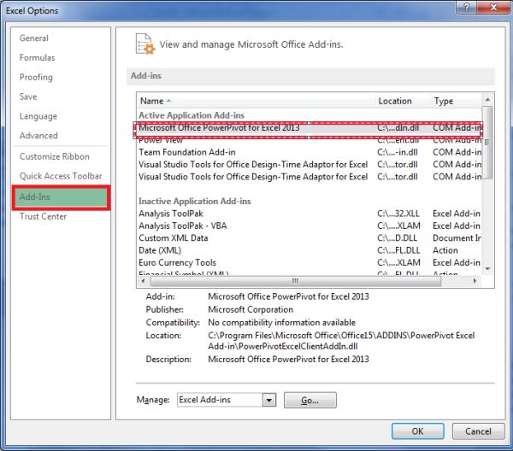Open the Save options category

point(28,97)
